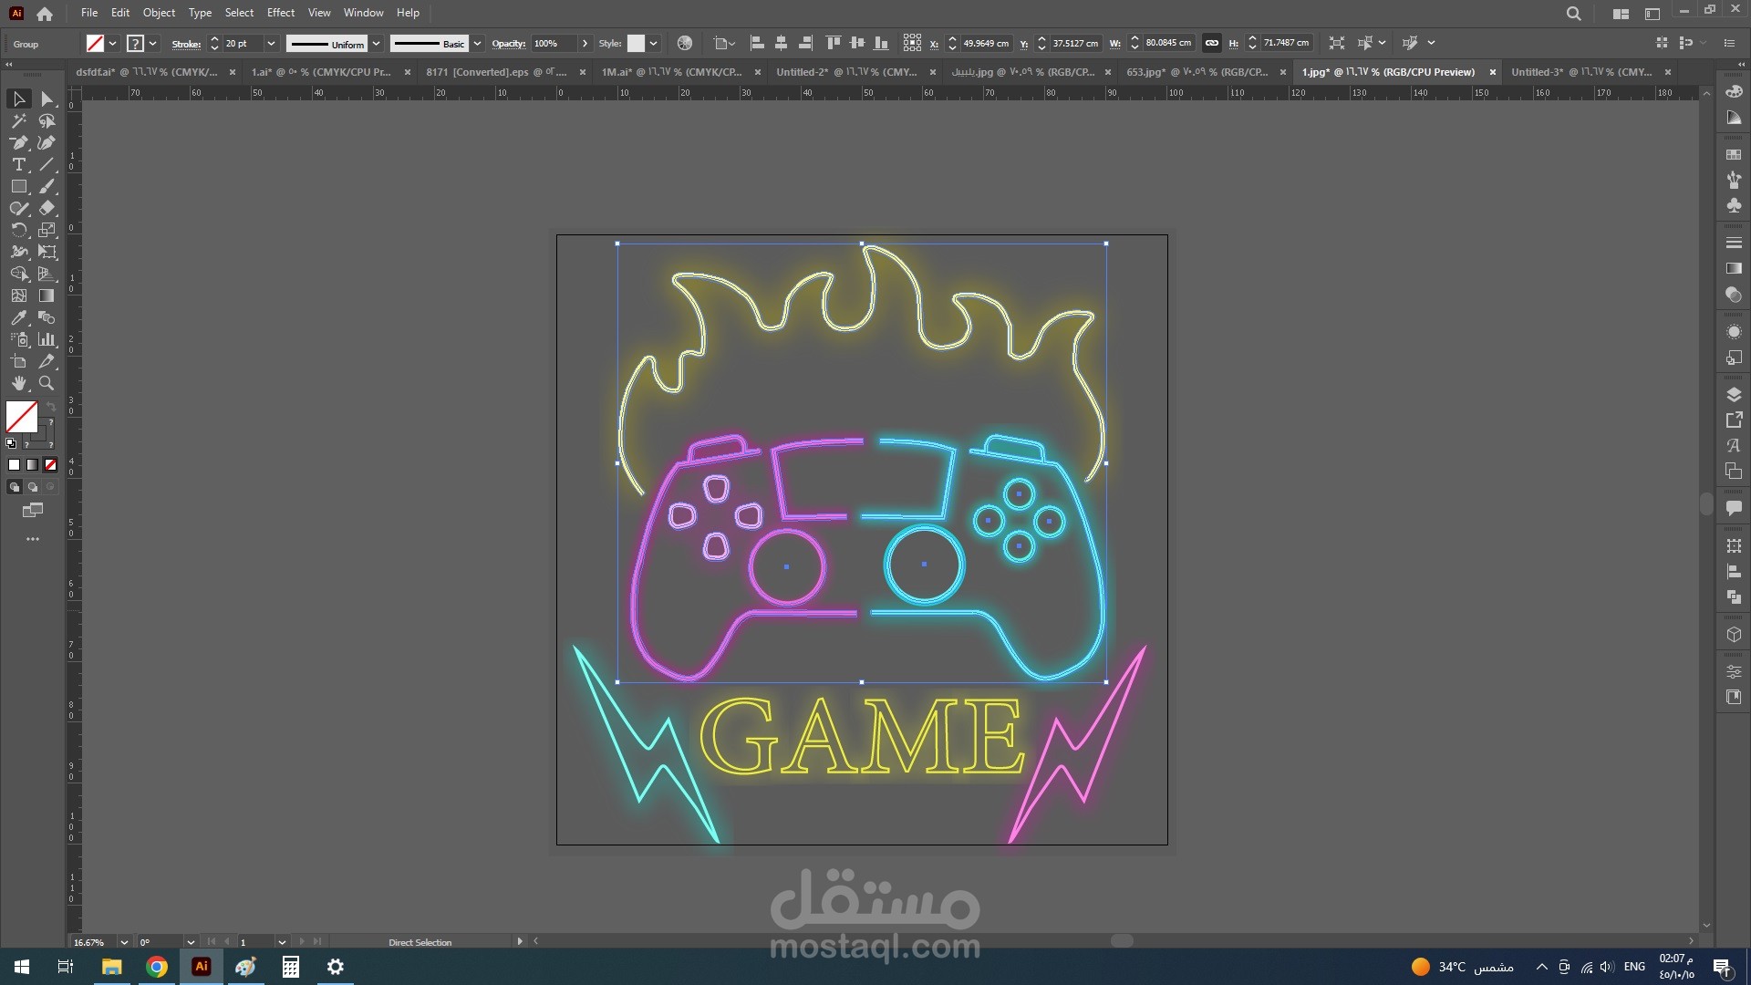Click horizontal align center icon
This screenshot has width=1751, height=985.
[781, 43]
